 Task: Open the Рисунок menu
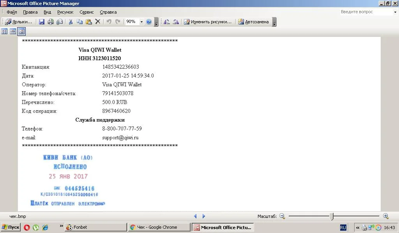click(x=65, y=12)
